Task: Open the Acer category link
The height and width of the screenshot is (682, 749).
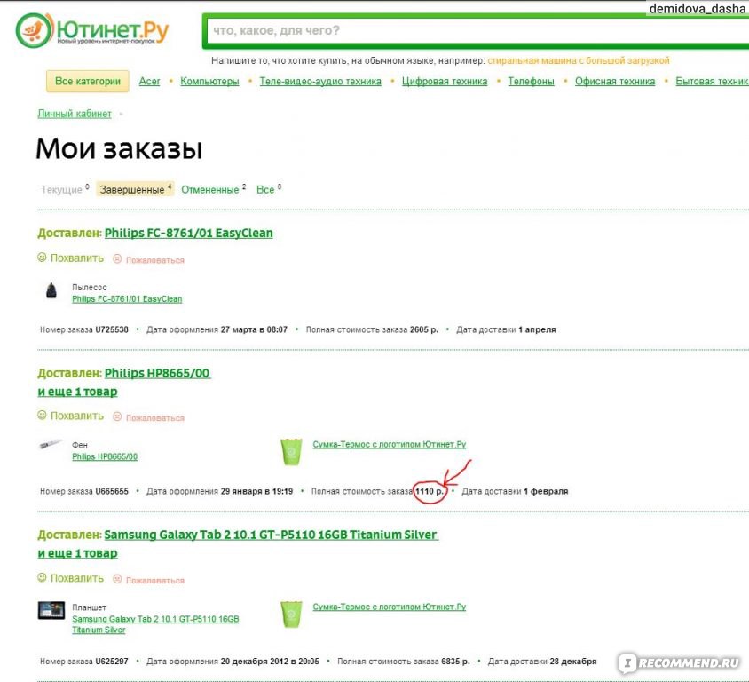Action: [x=149, y=81]
